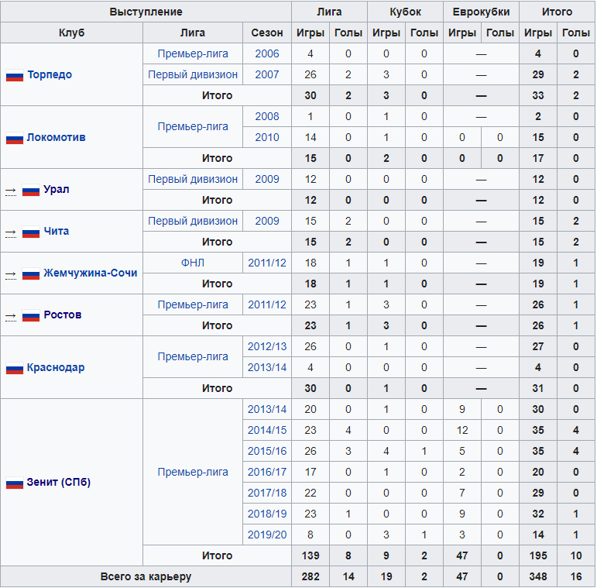This screenshot has height=588, width=597.
Task: Click the flag icon next to Краснодар
Action: pos(15,368)
